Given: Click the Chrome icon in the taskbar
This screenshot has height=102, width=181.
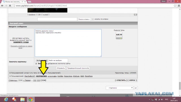Looking at the screenshot, I should 31,99.
